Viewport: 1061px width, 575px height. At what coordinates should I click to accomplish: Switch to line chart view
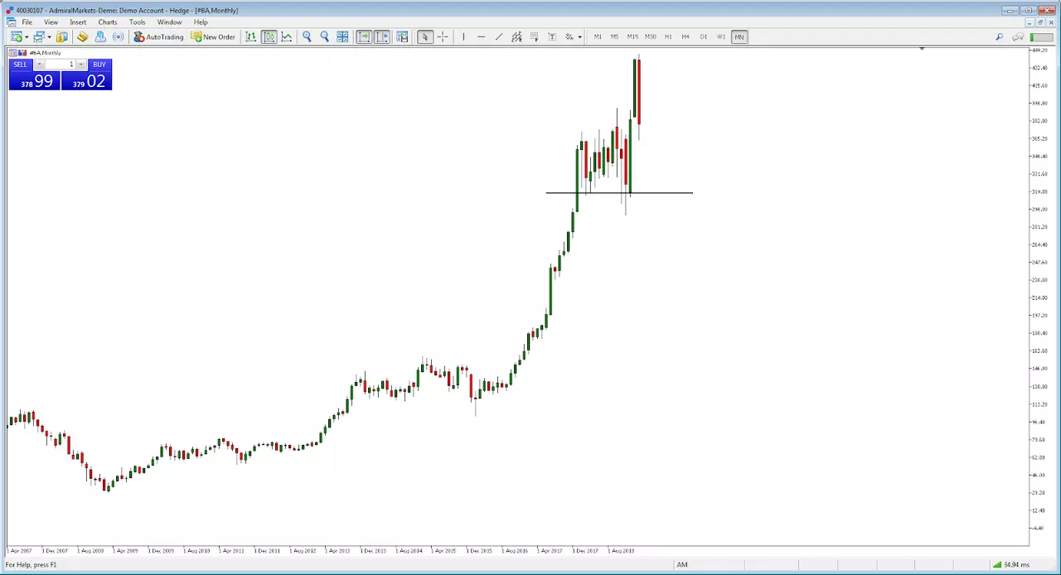click(x=287, y=36)
